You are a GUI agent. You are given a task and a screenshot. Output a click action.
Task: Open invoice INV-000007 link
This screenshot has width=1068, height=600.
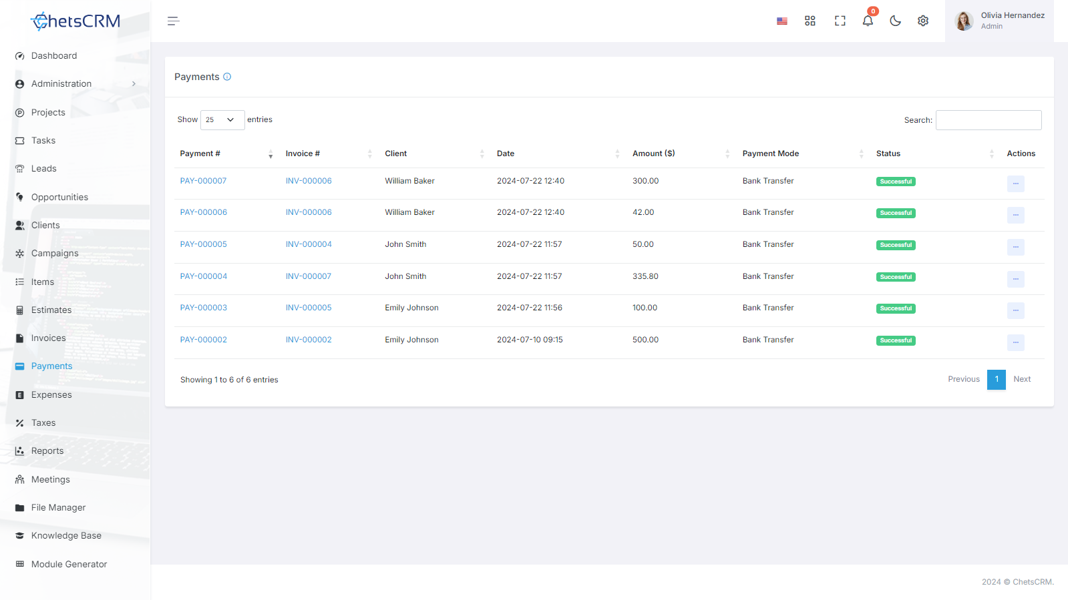tap(309, 276)
